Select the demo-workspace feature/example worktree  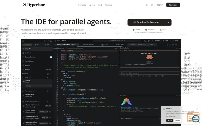pyautogui.click(x=37, y=106)
